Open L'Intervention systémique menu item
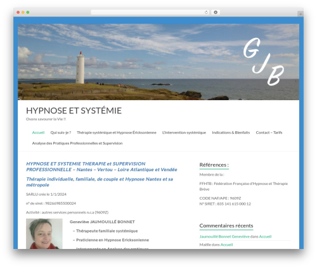Screen dimensions: 317x268 click(x=184, y=132)
